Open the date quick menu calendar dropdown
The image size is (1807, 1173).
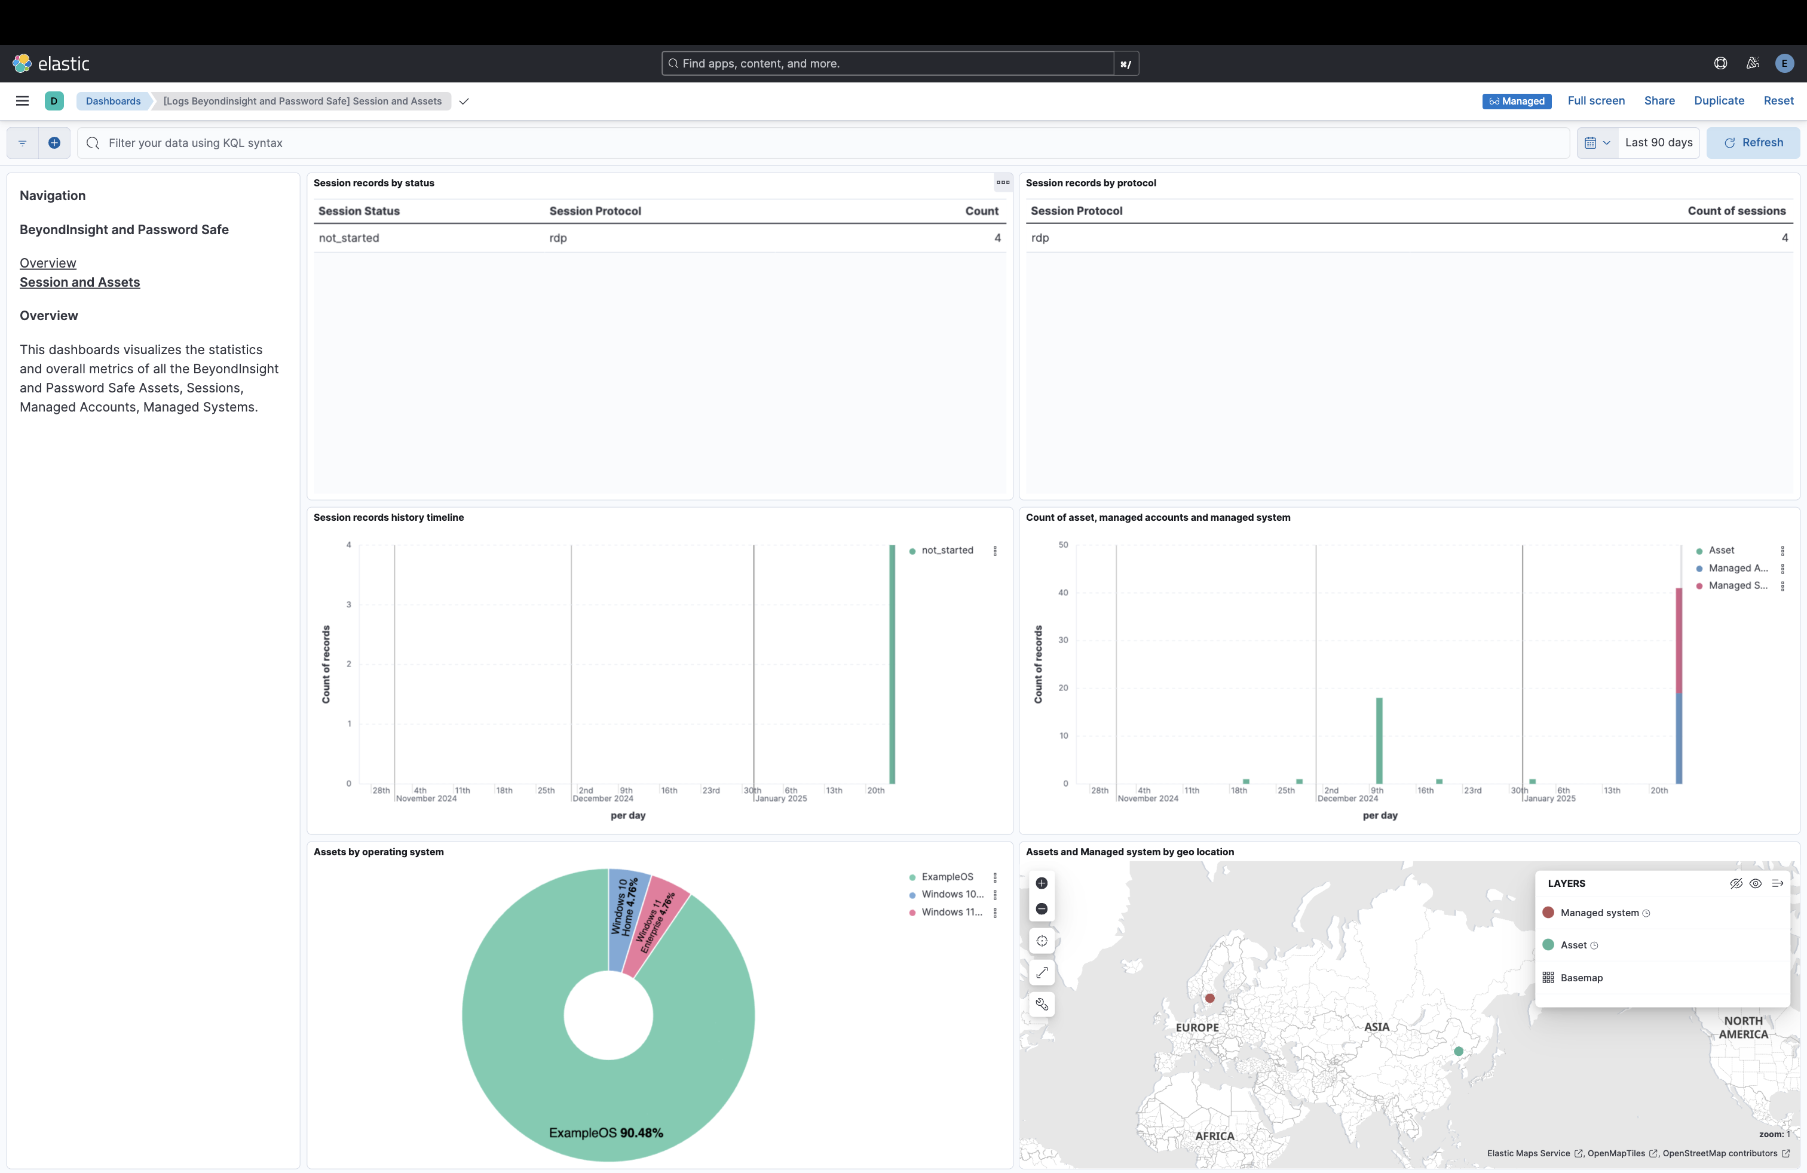(1597, 143)
